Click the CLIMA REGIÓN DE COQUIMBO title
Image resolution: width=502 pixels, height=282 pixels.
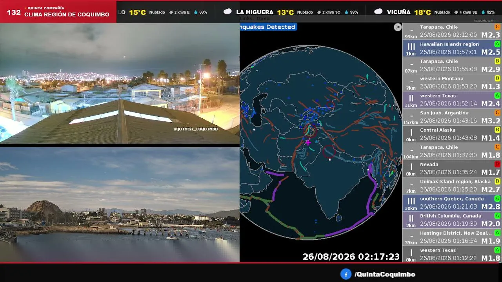pos(67,15)
